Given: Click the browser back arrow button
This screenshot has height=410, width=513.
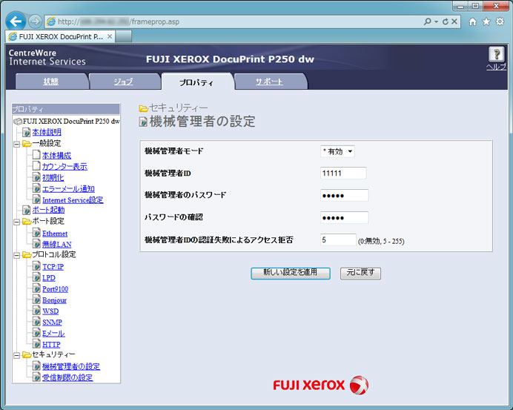Looking at the screenshot, I should pyautogui.click(x=16, y=22).
